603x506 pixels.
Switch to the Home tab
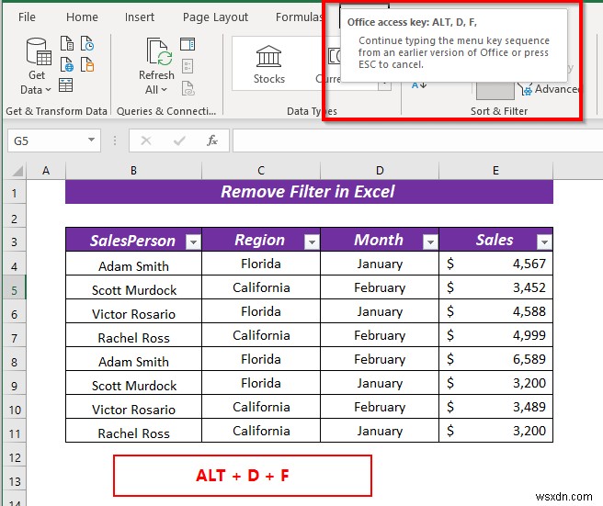coord(82,17)
